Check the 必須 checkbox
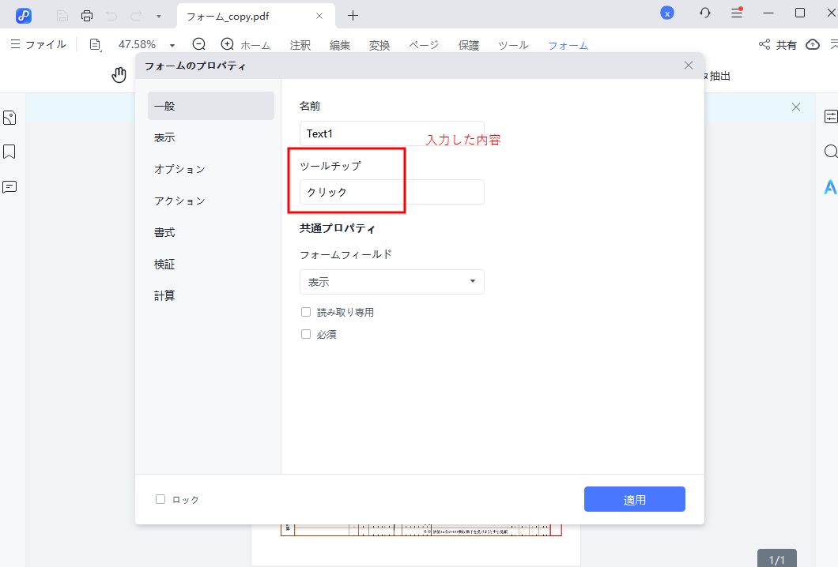The image size is (838, 567). point(306,333)
